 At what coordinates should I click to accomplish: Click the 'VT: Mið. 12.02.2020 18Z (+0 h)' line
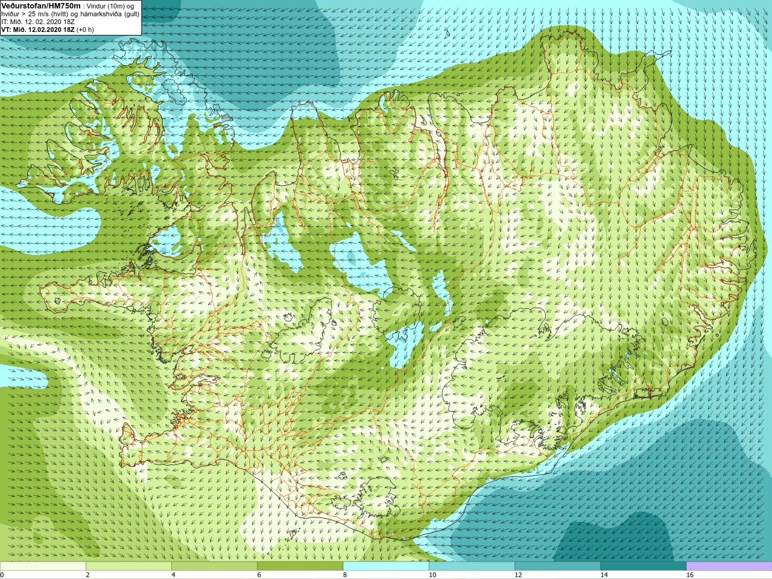click(48, 30)
